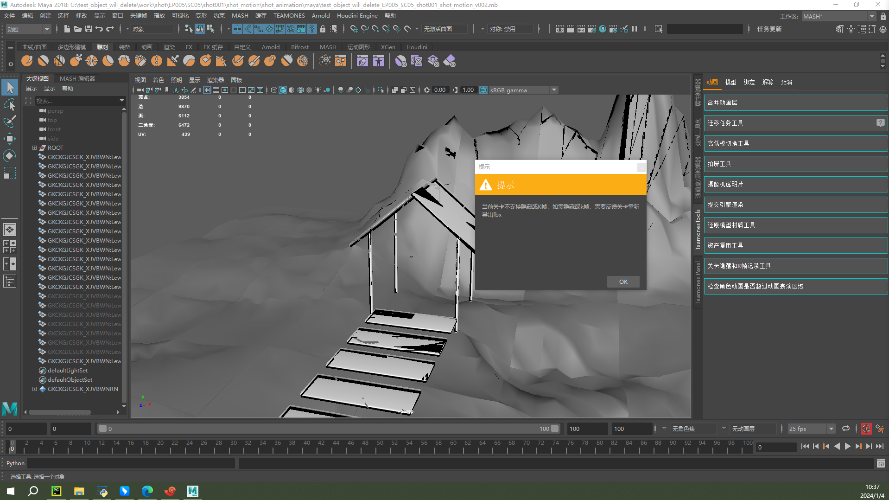Open the TEAMONES menu
The height and width of the screenshot is (500, 889).
[289, 15]
